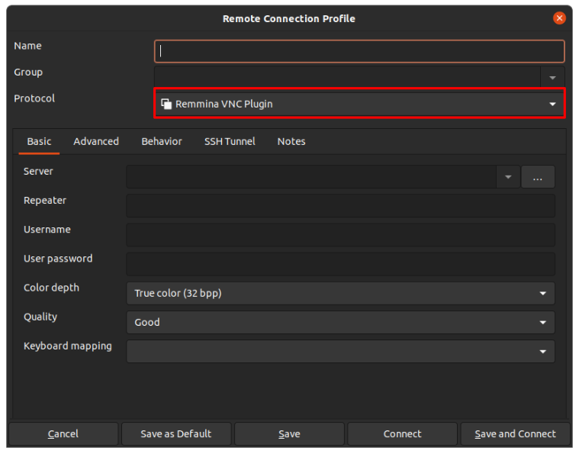Click into the Group combo text field
Screen dimensions: 579x454
pyautogui.click(x=347, y=77)
